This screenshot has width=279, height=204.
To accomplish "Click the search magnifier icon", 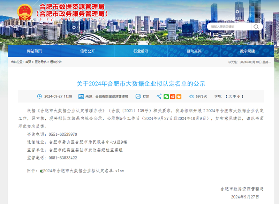I will 256,27.
